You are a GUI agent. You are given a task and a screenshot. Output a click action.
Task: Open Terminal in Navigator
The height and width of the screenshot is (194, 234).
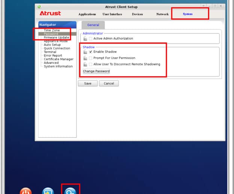(50, 52)
